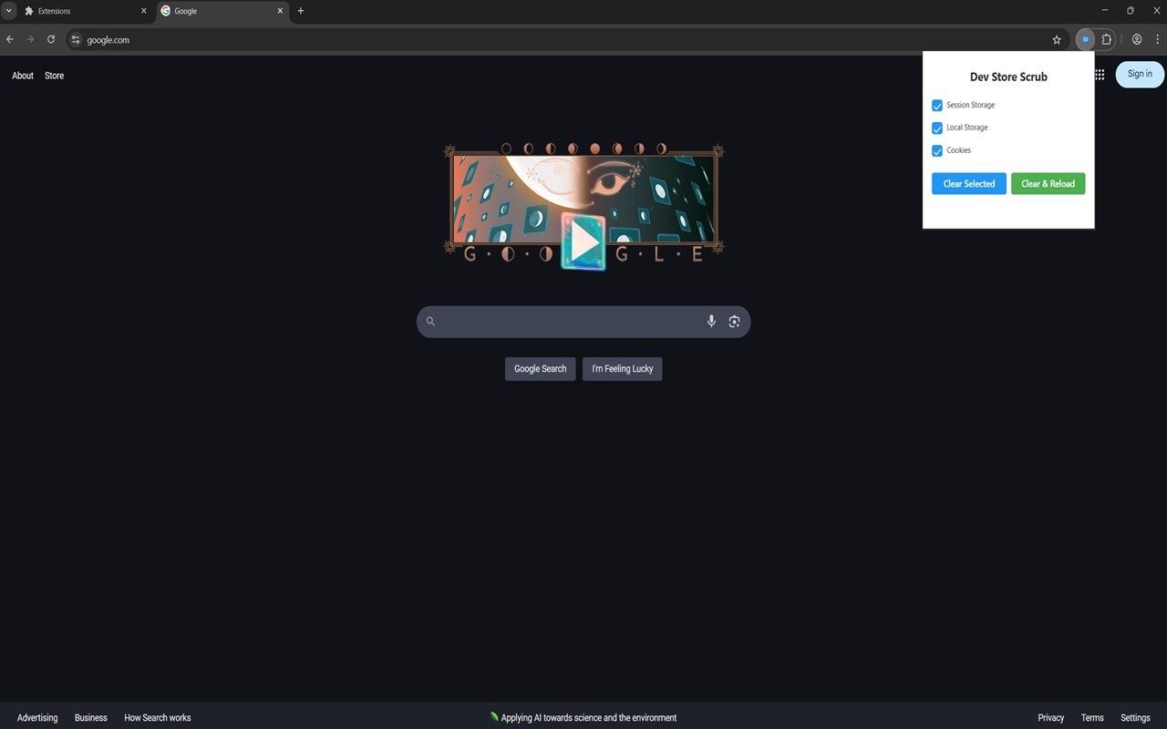Viewport: 1167px width, 729px height.
Task: Restore down the Chrome window
Action: point(1131,11)
